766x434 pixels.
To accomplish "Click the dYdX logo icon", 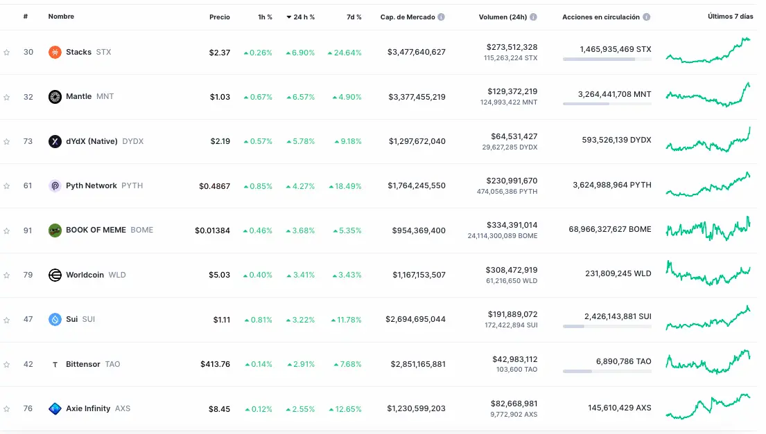I will [x=54, y=141].
